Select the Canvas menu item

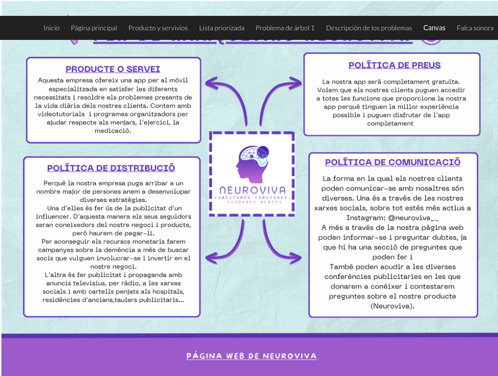click(434, 28)
